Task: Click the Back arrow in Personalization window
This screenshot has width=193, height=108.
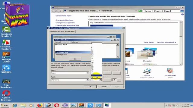Action: point(54,11)
